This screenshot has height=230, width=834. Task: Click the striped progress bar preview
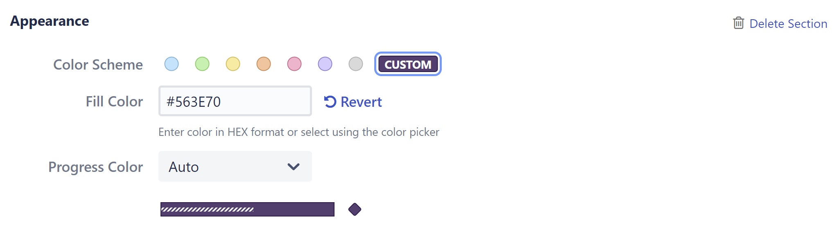247,209
